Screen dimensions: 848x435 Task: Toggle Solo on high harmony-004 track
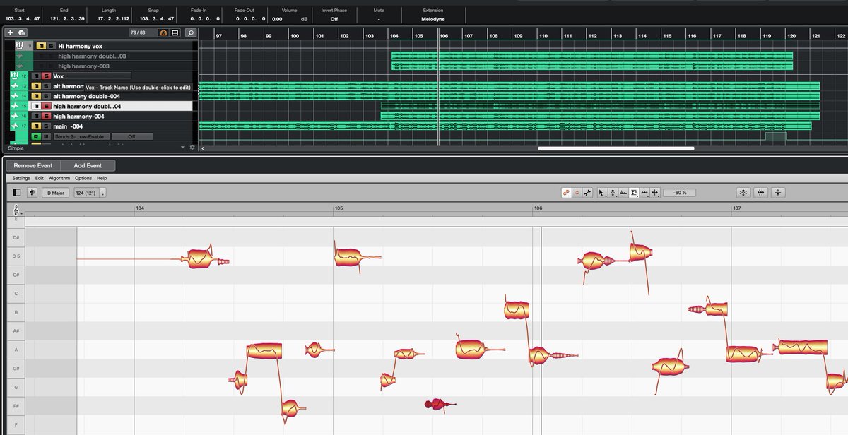(x=46, y=116)
